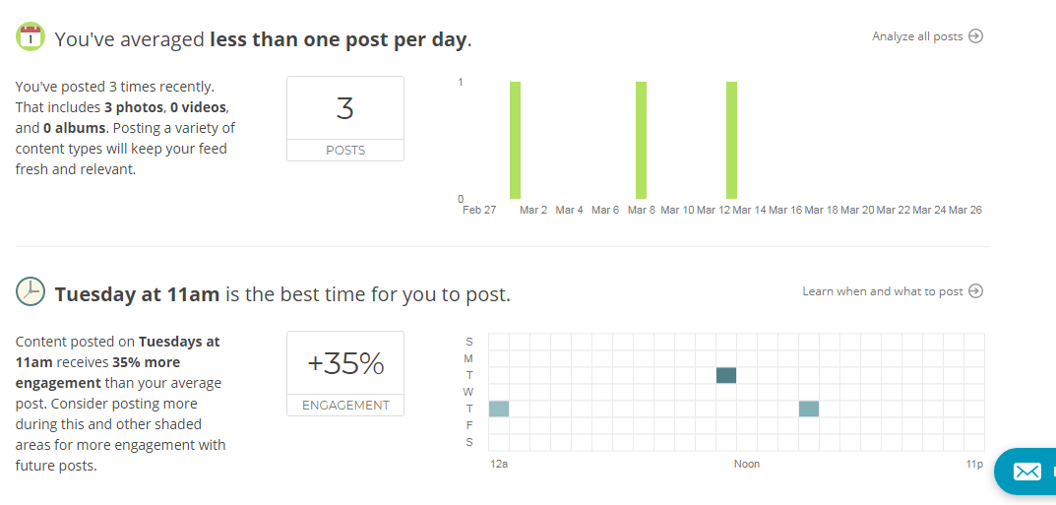This screenshot has height=505, width=1056.
Task: Click the Mar 26 label on chart axis
Action: pyautogui.click(x=964, y=210)
